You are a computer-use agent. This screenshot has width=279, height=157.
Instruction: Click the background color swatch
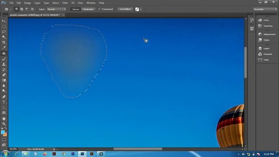click(5, 135)
